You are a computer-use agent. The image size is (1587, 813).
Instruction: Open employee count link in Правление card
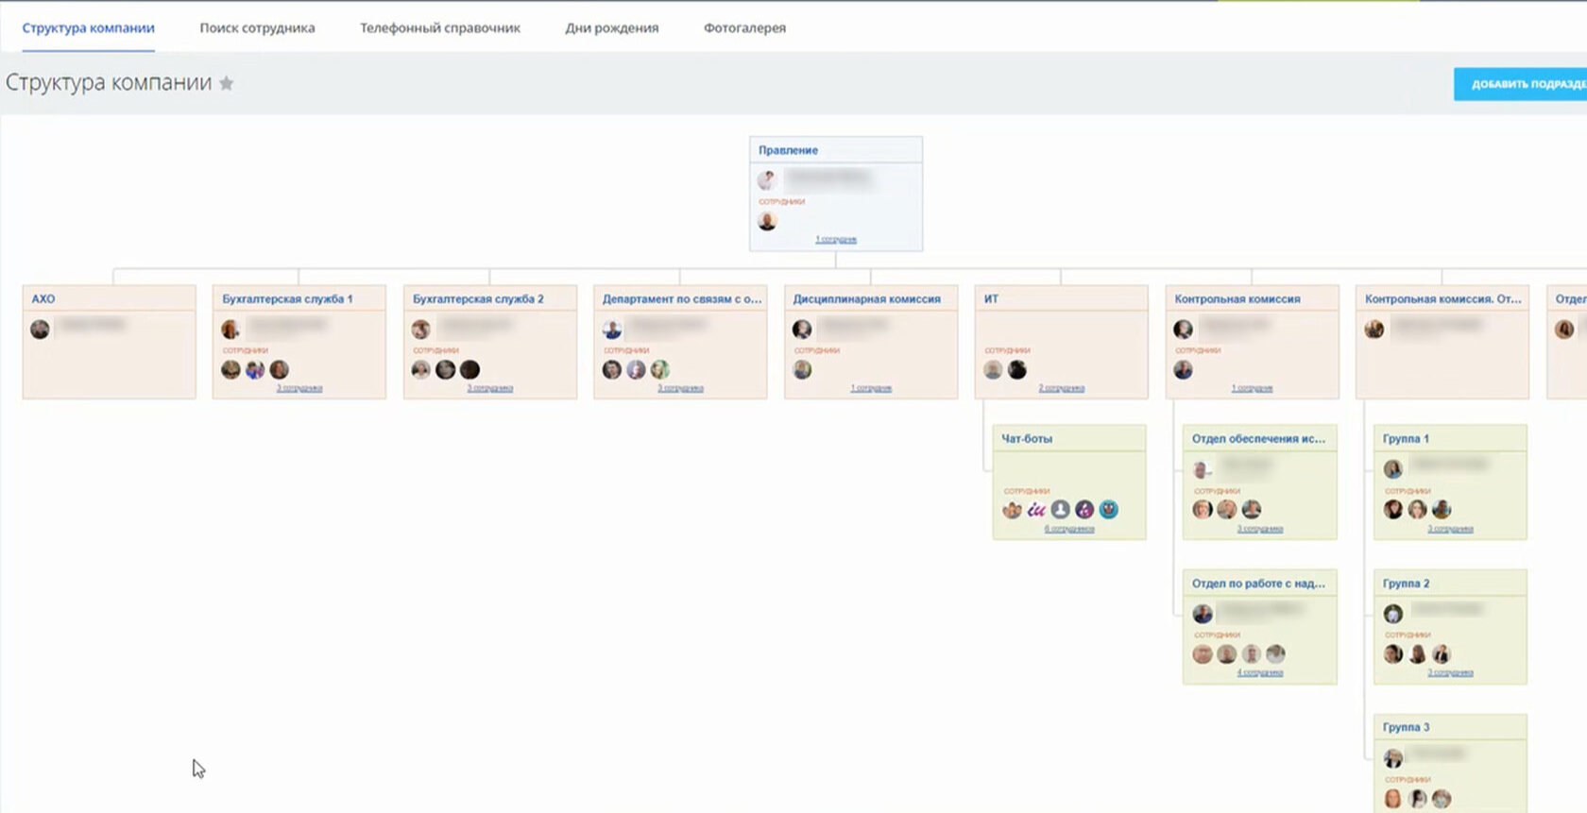(836, 240)
